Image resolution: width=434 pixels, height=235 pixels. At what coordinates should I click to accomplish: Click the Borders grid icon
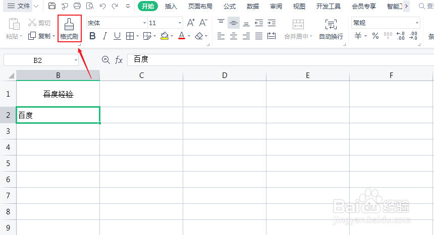tap(130, 36)
